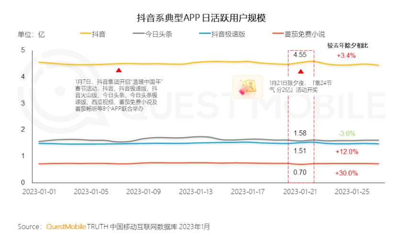Click the chart title 抖音系典型APP日活跃用户规模
Viewport: 397px width, 236px height.
pyautogui.click(x=198, y=18)
